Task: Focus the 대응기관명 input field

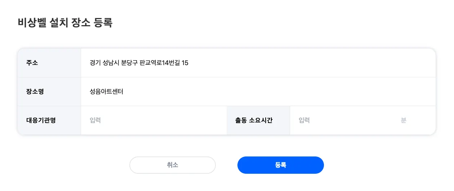Action: pyautogui.click(x=153, y=120)
